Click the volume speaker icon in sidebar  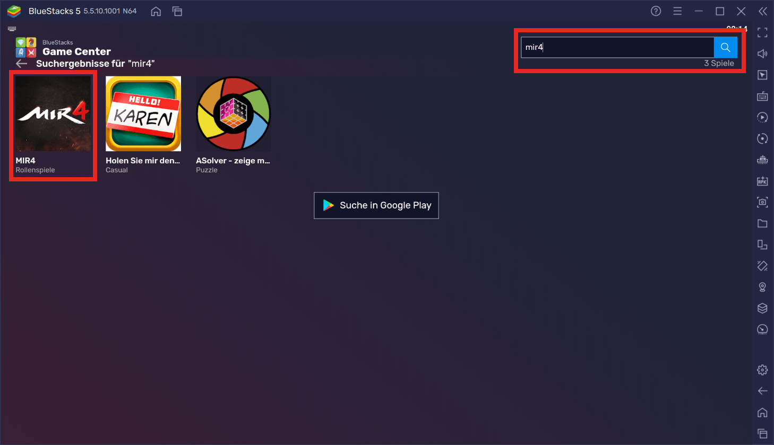[762, 54]
